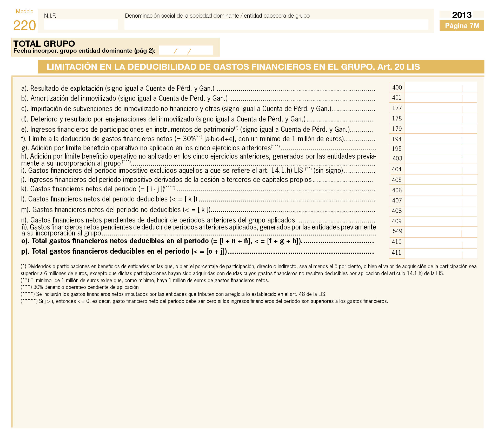The width and height of the screenshot is (498, 432).
Task: Click line 'l). Gastos financieros netos del período deducibles'
Action: 198,199
